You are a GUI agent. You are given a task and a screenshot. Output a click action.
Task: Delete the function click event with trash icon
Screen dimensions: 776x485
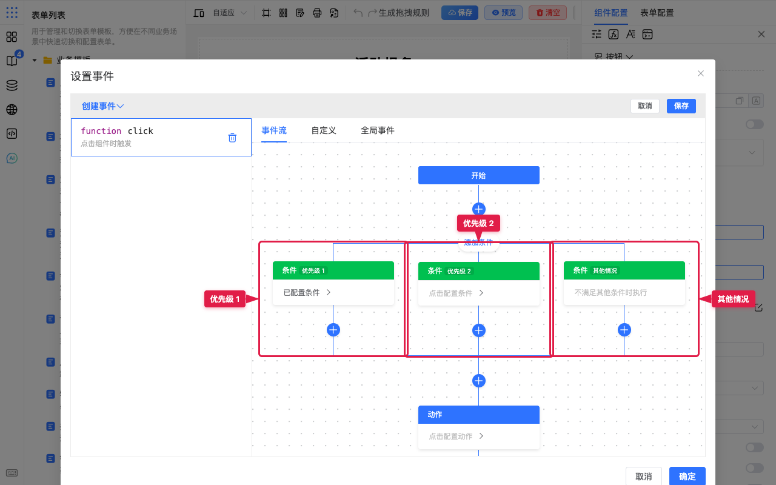[x=232, y=138]
